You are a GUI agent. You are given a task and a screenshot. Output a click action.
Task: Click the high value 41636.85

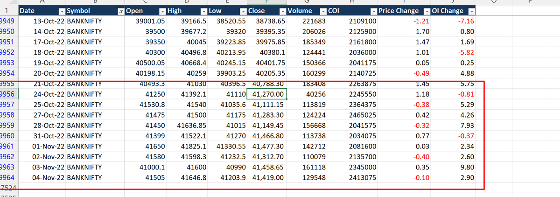click(x=192, y=126)
